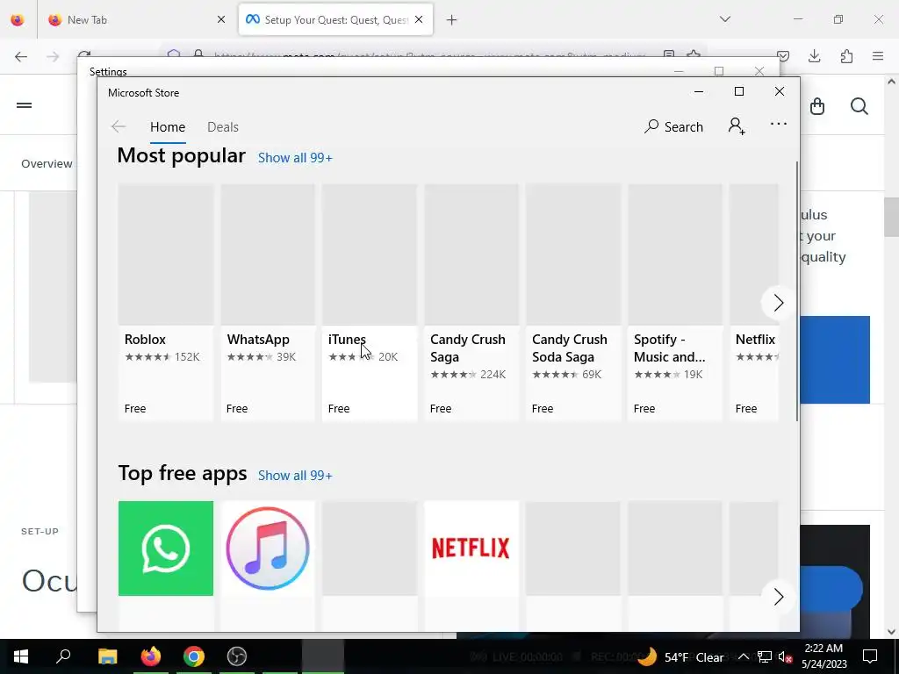The height and width of the screenshot is (674, 899).
Task: Select the Netflix logo in Top free apps
Action: (x=471, y=549)
